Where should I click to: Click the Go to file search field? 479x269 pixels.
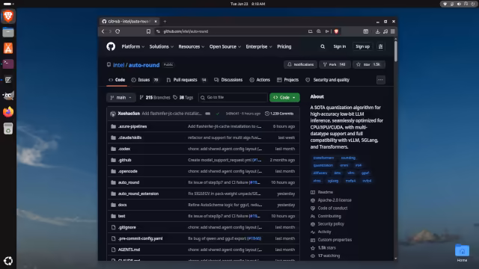tap(233, 98)
